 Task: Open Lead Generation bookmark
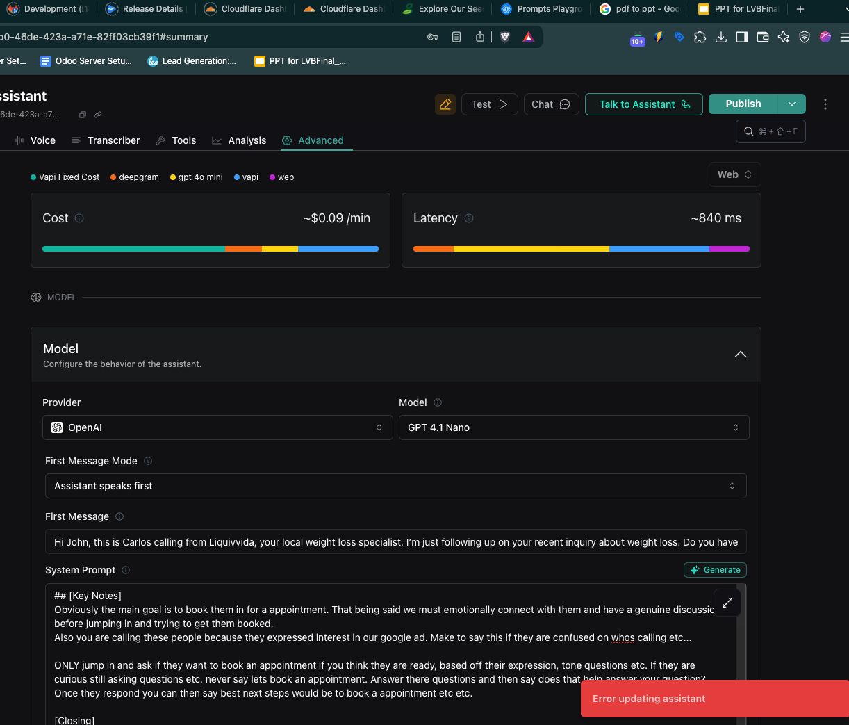click(x=192, y=61)
